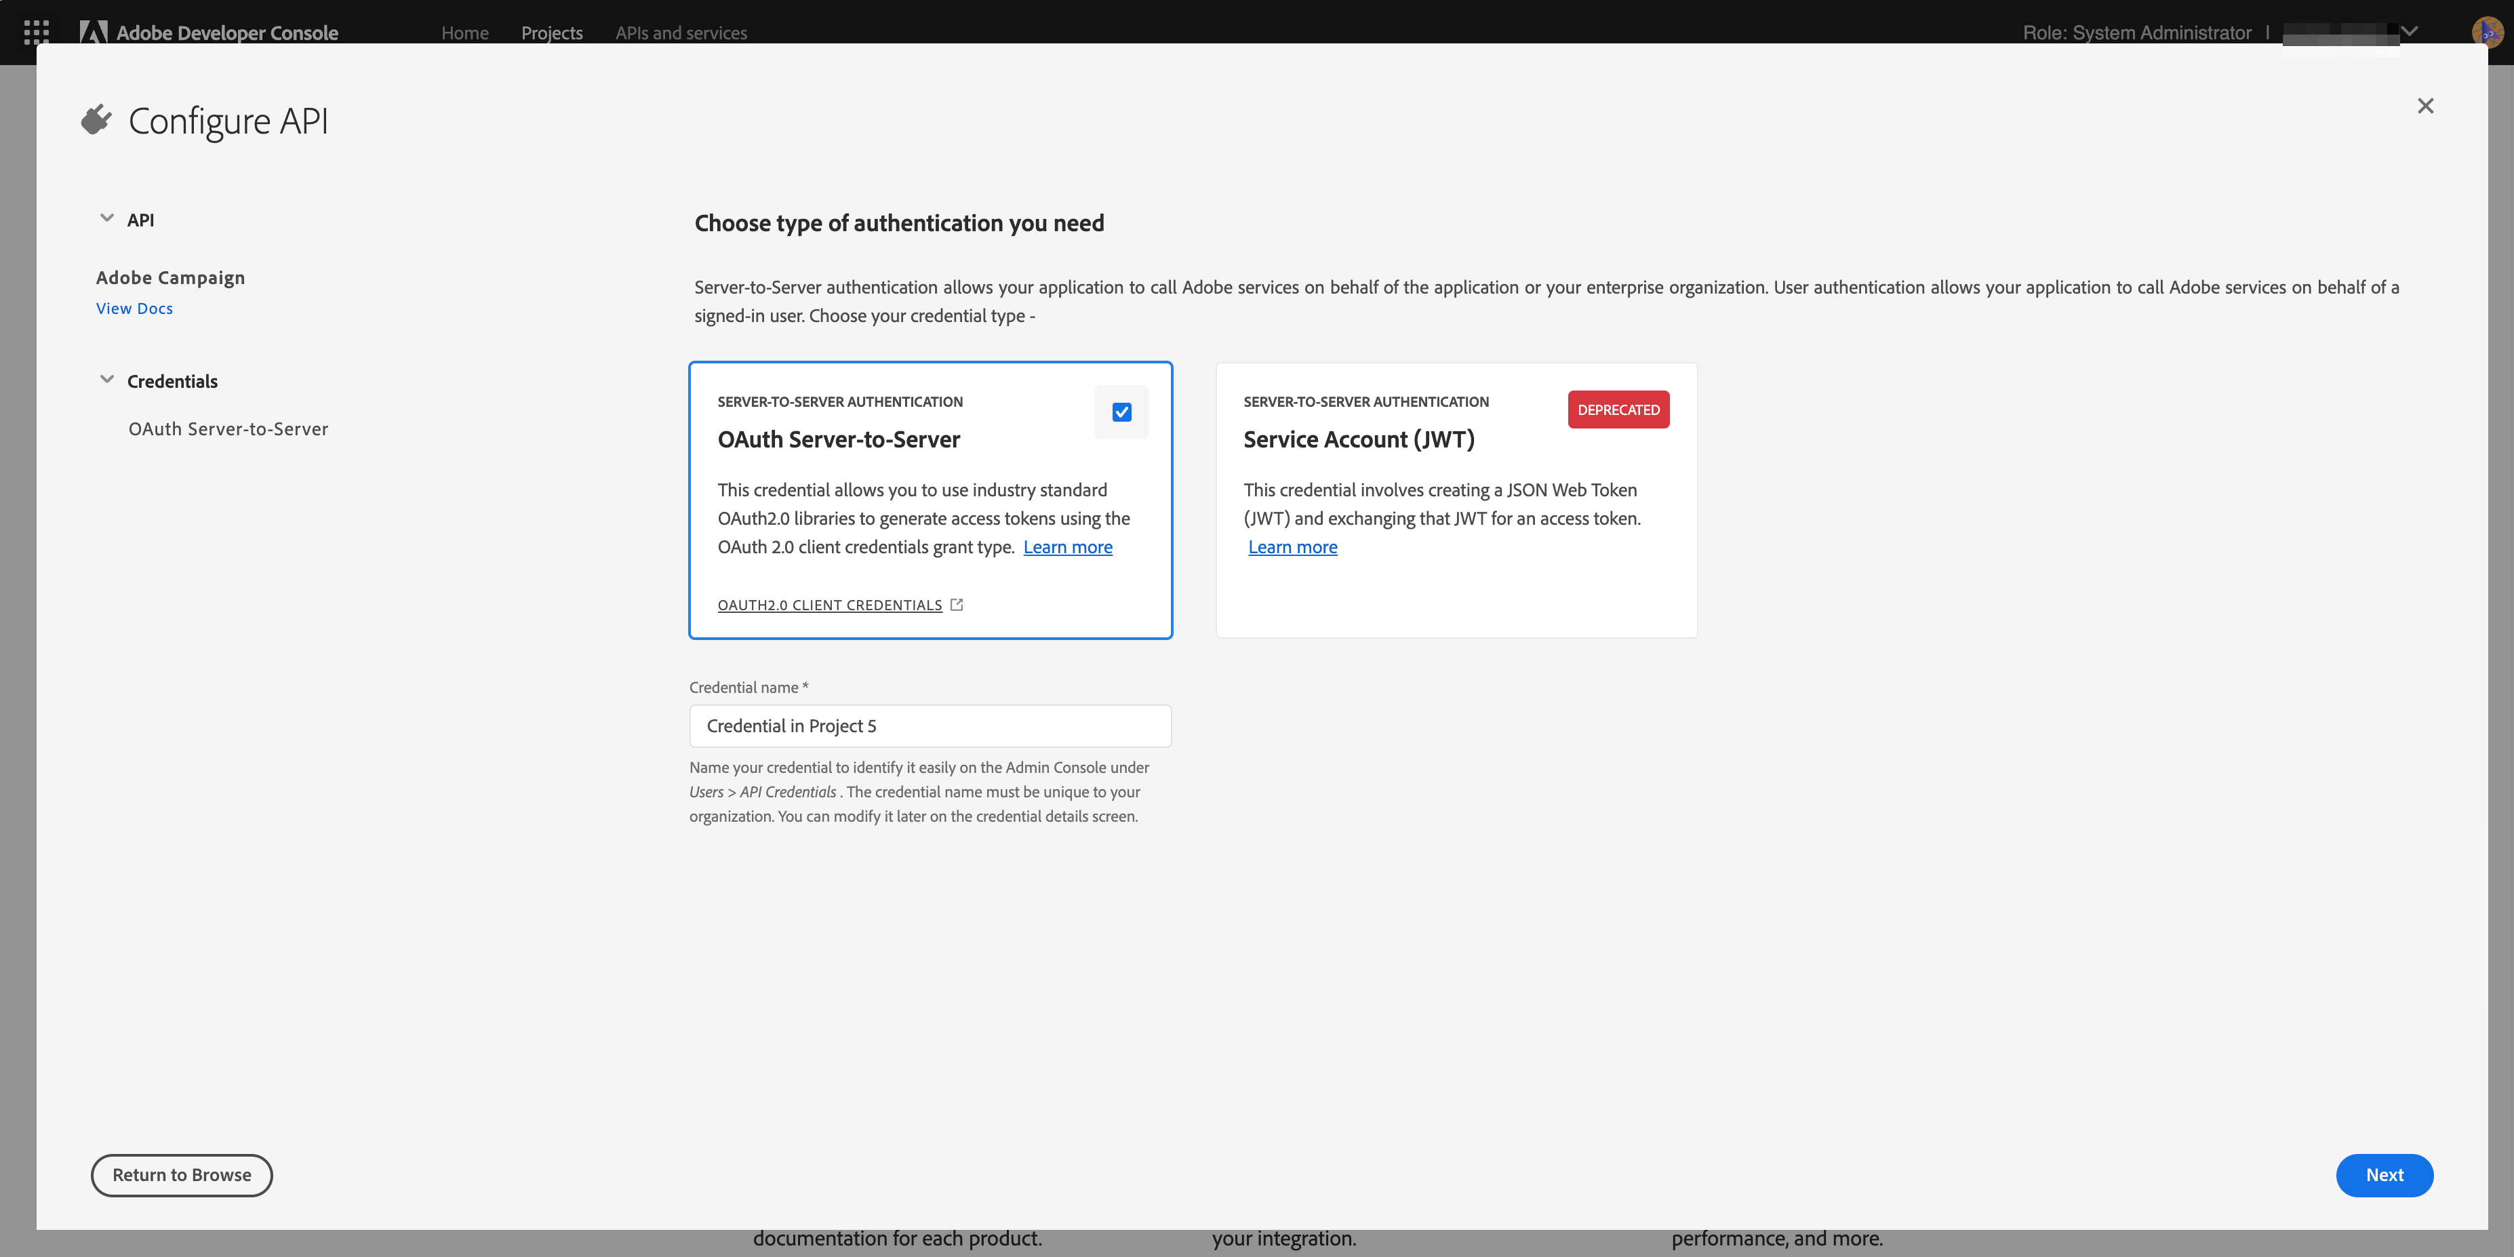Click Return to Browse button
Image resolution: width=2514 pixels, height=1257 pixels.
(182, 1175)
